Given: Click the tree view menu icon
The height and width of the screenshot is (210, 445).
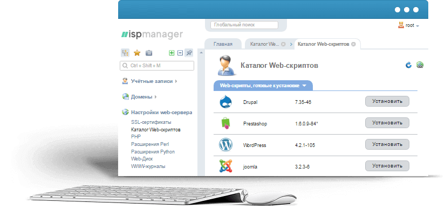Looking at the screenshot, I should [125, 53].
